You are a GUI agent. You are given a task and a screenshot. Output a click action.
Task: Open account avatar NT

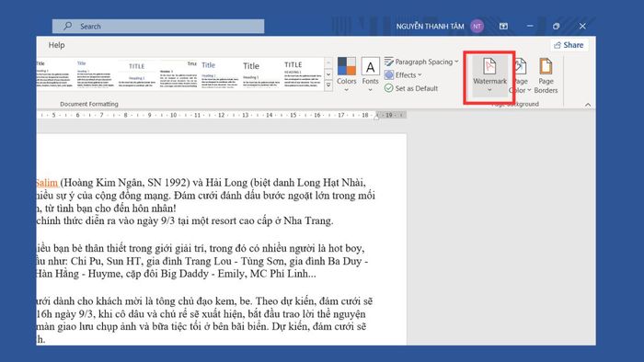coord(477,27)
